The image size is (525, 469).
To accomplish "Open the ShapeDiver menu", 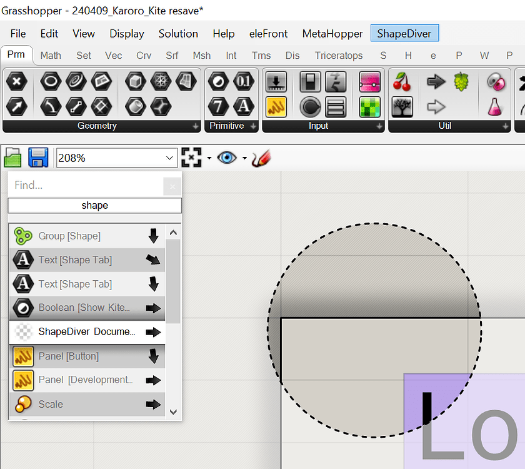I will point(404,33).
